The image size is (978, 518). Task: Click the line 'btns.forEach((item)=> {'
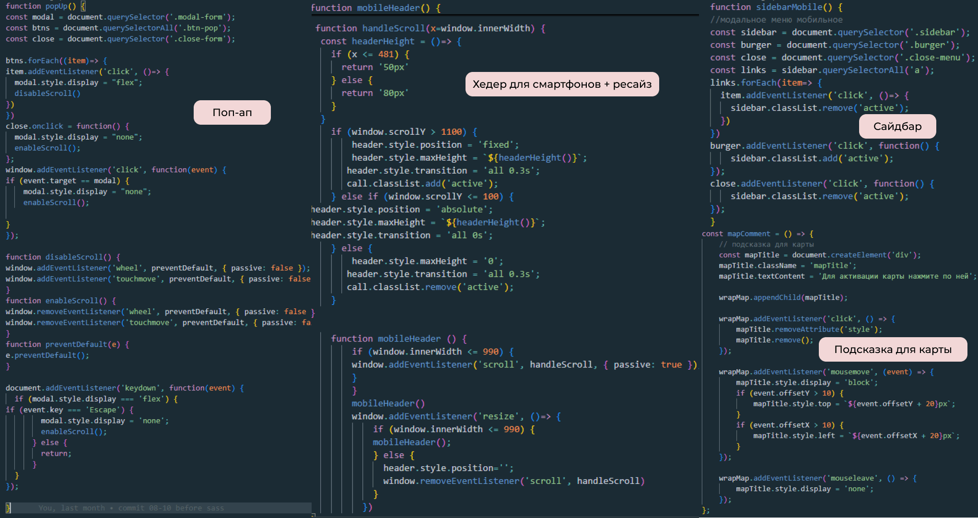57,61
